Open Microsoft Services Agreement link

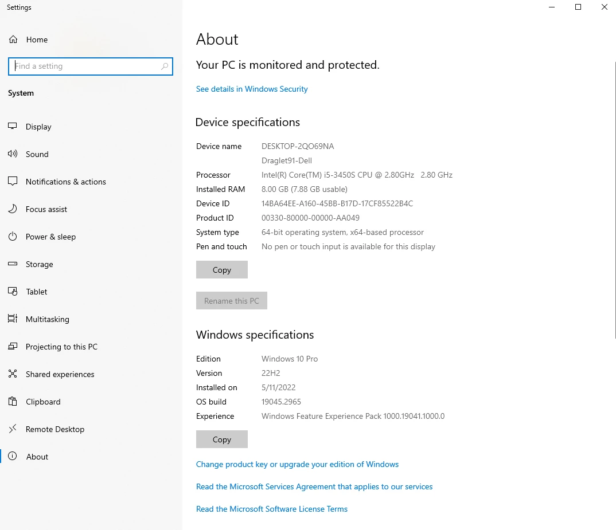pos(314,487)
